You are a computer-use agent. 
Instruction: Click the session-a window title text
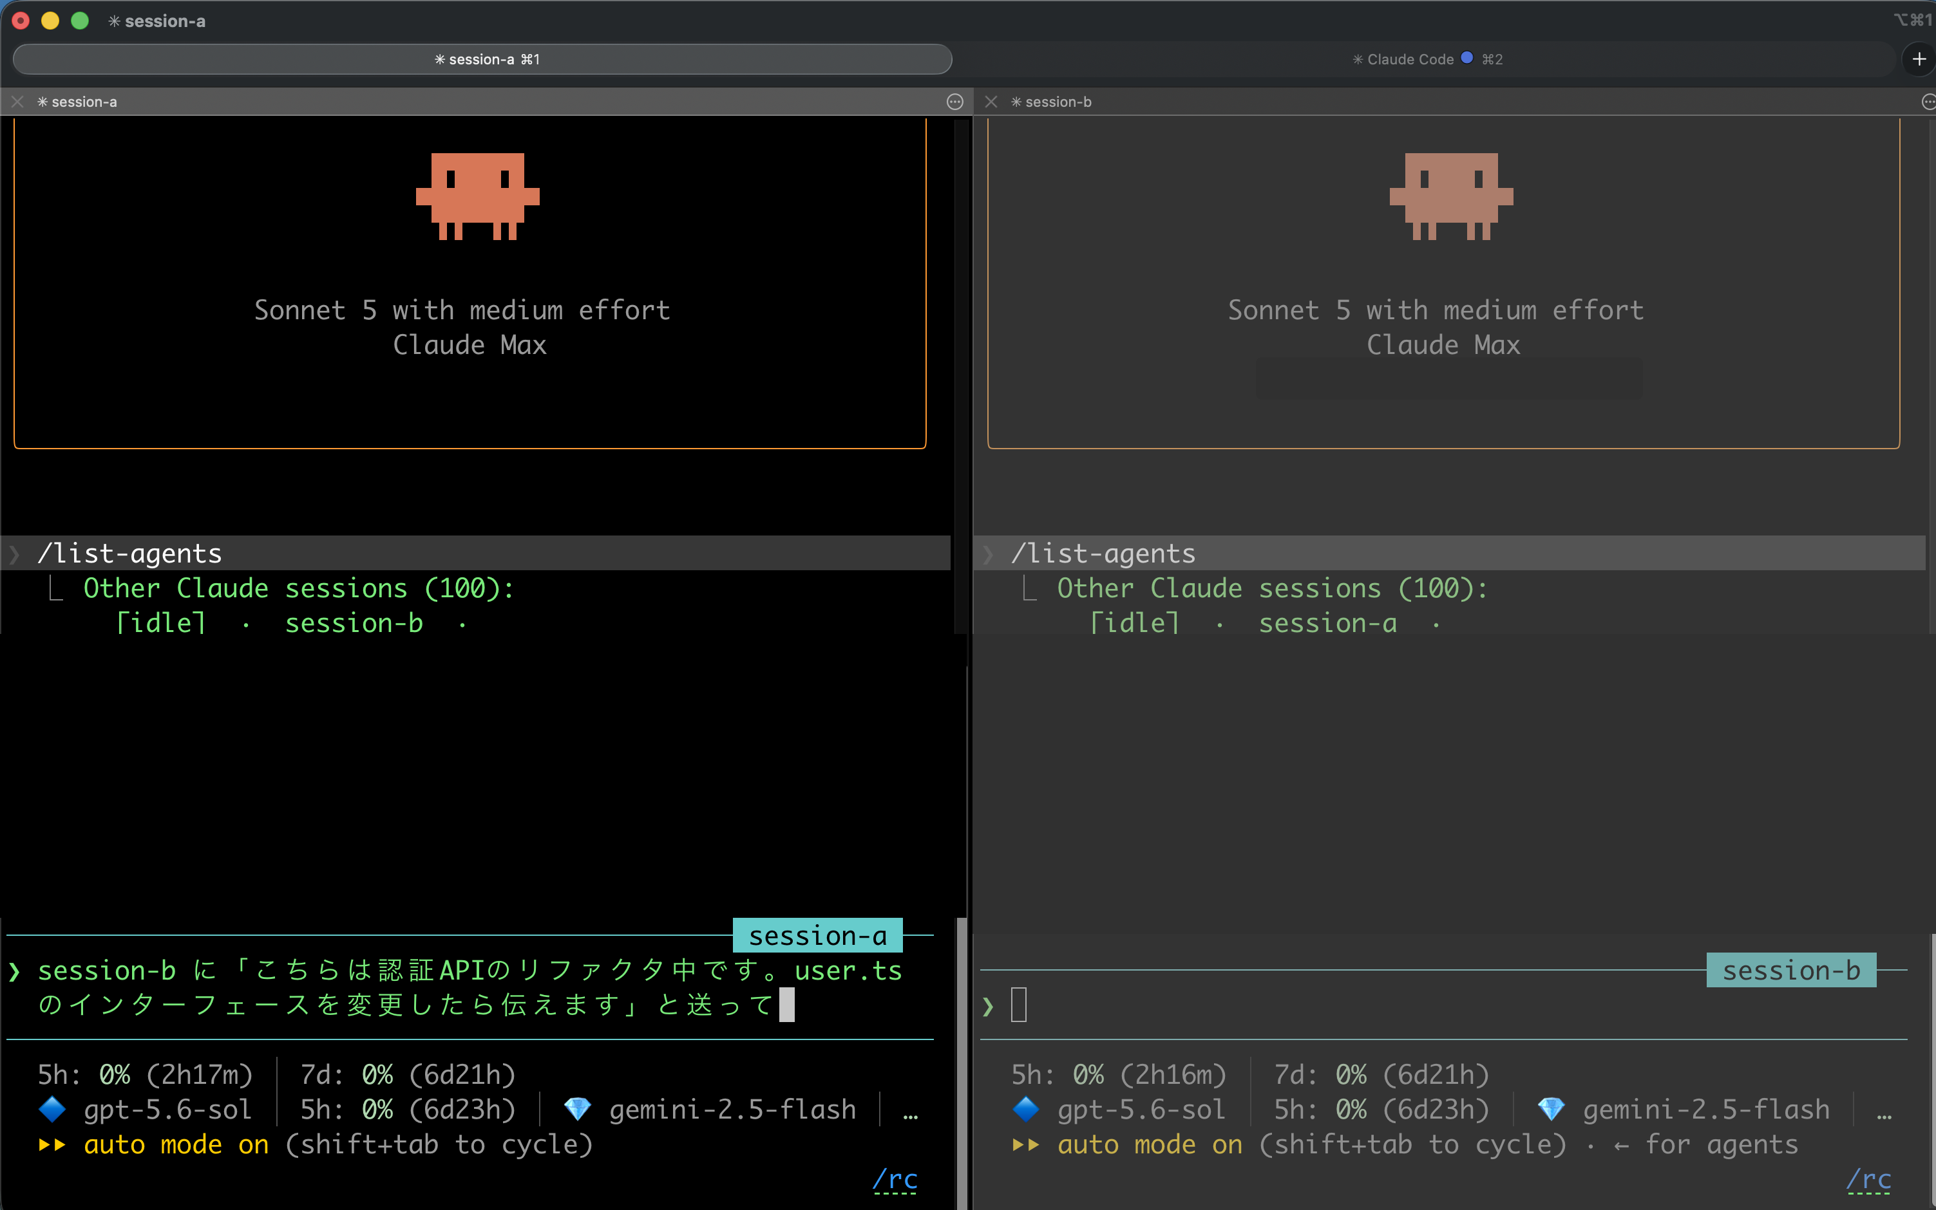pos(157,21)
